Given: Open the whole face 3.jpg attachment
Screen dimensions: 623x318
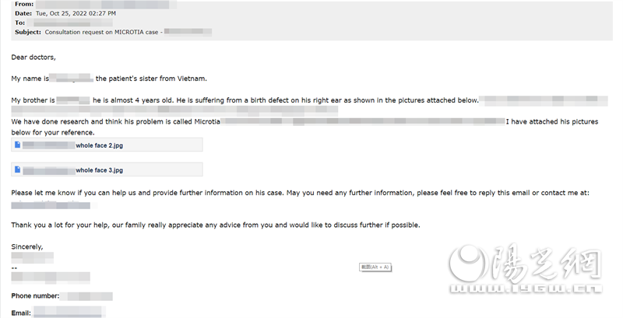Looking at the screenshot, I should click(x=107, y=169).
